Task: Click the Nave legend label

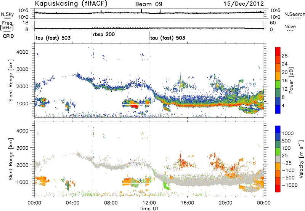Action: coord(290,26)
